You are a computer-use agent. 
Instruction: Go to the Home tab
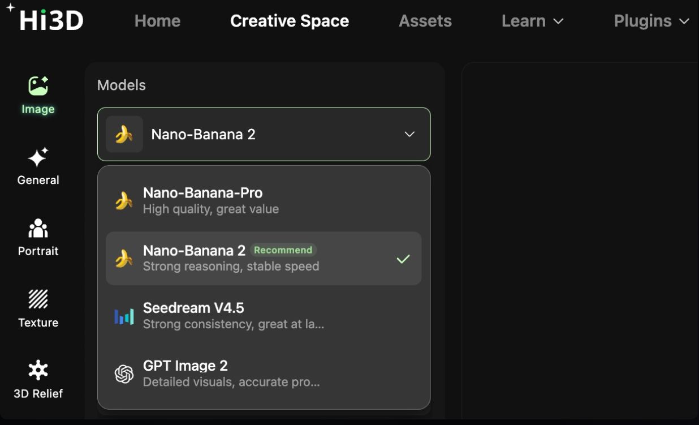click(157, 21)
